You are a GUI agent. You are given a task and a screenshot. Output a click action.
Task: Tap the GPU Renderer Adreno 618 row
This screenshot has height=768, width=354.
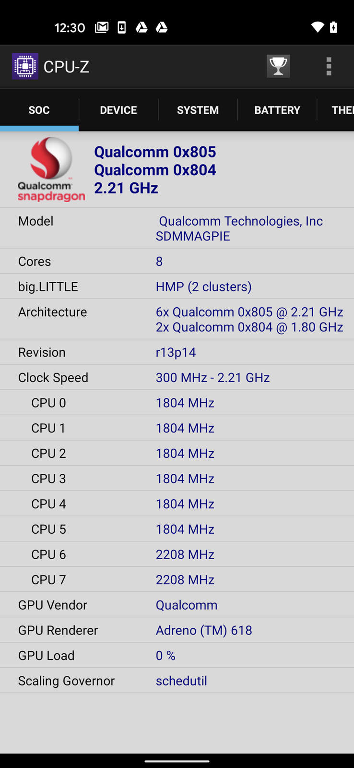177,630
